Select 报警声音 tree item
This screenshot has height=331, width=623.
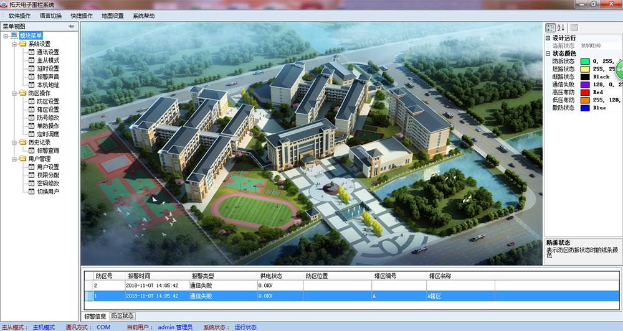coord(47,77)
